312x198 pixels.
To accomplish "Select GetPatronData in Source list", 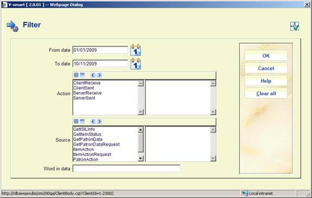I will [x=88, y=139].
